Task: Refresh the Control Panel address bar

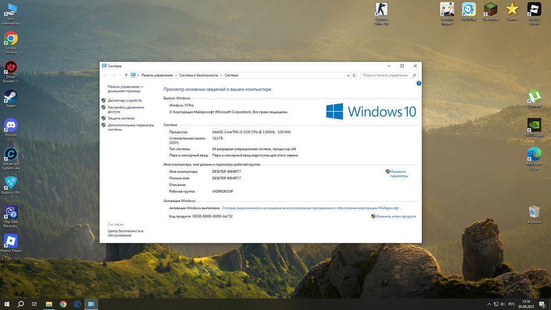Action: coord(354,75)
